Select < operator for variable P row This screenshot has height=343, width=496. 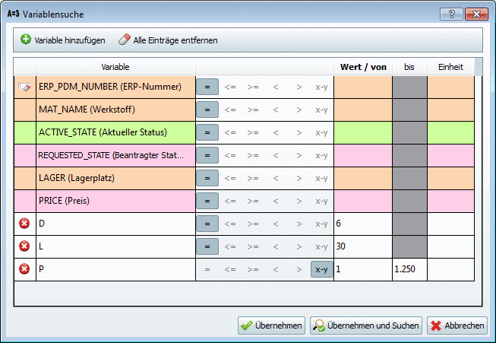(x=276, y=269)
